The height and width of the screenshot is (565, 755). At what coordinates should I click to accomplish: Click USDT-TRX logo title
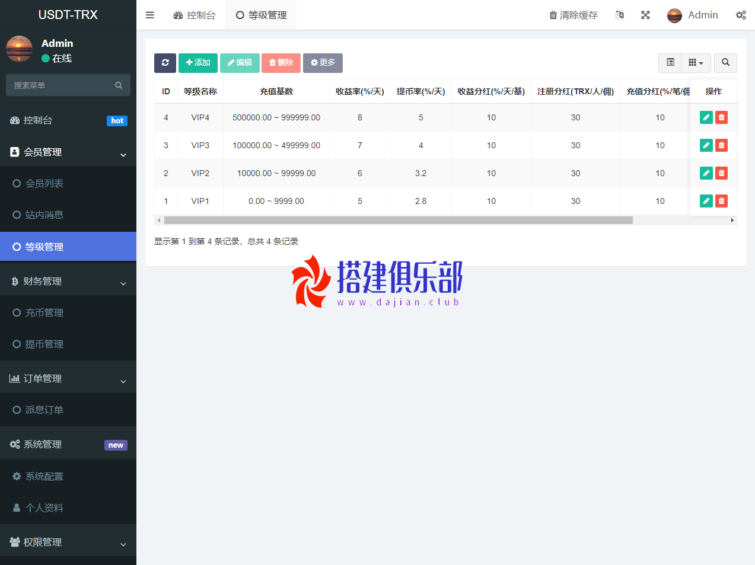click(68, 15)
